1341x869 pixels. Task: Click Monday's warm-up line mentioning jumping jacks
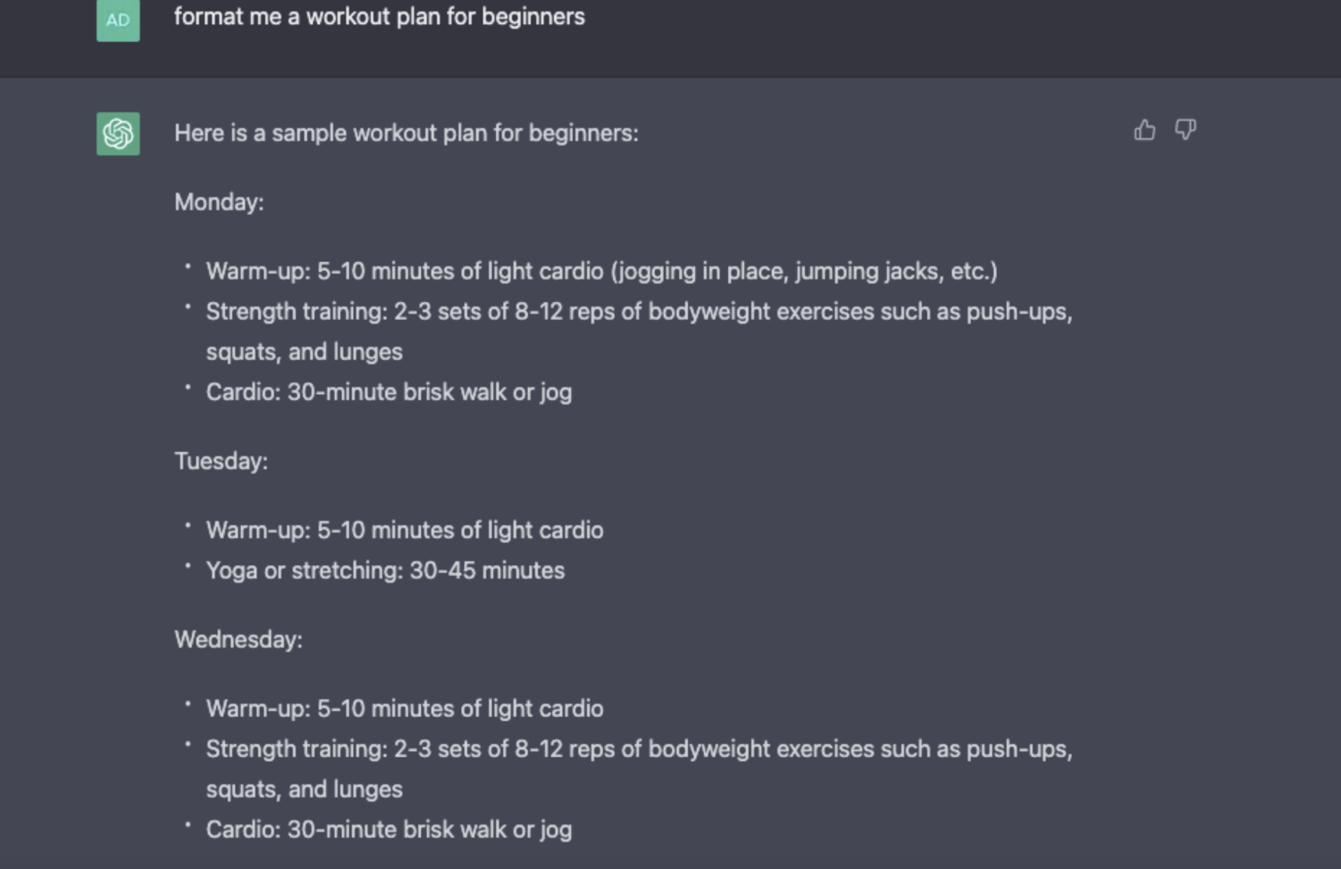click(601, 271)
